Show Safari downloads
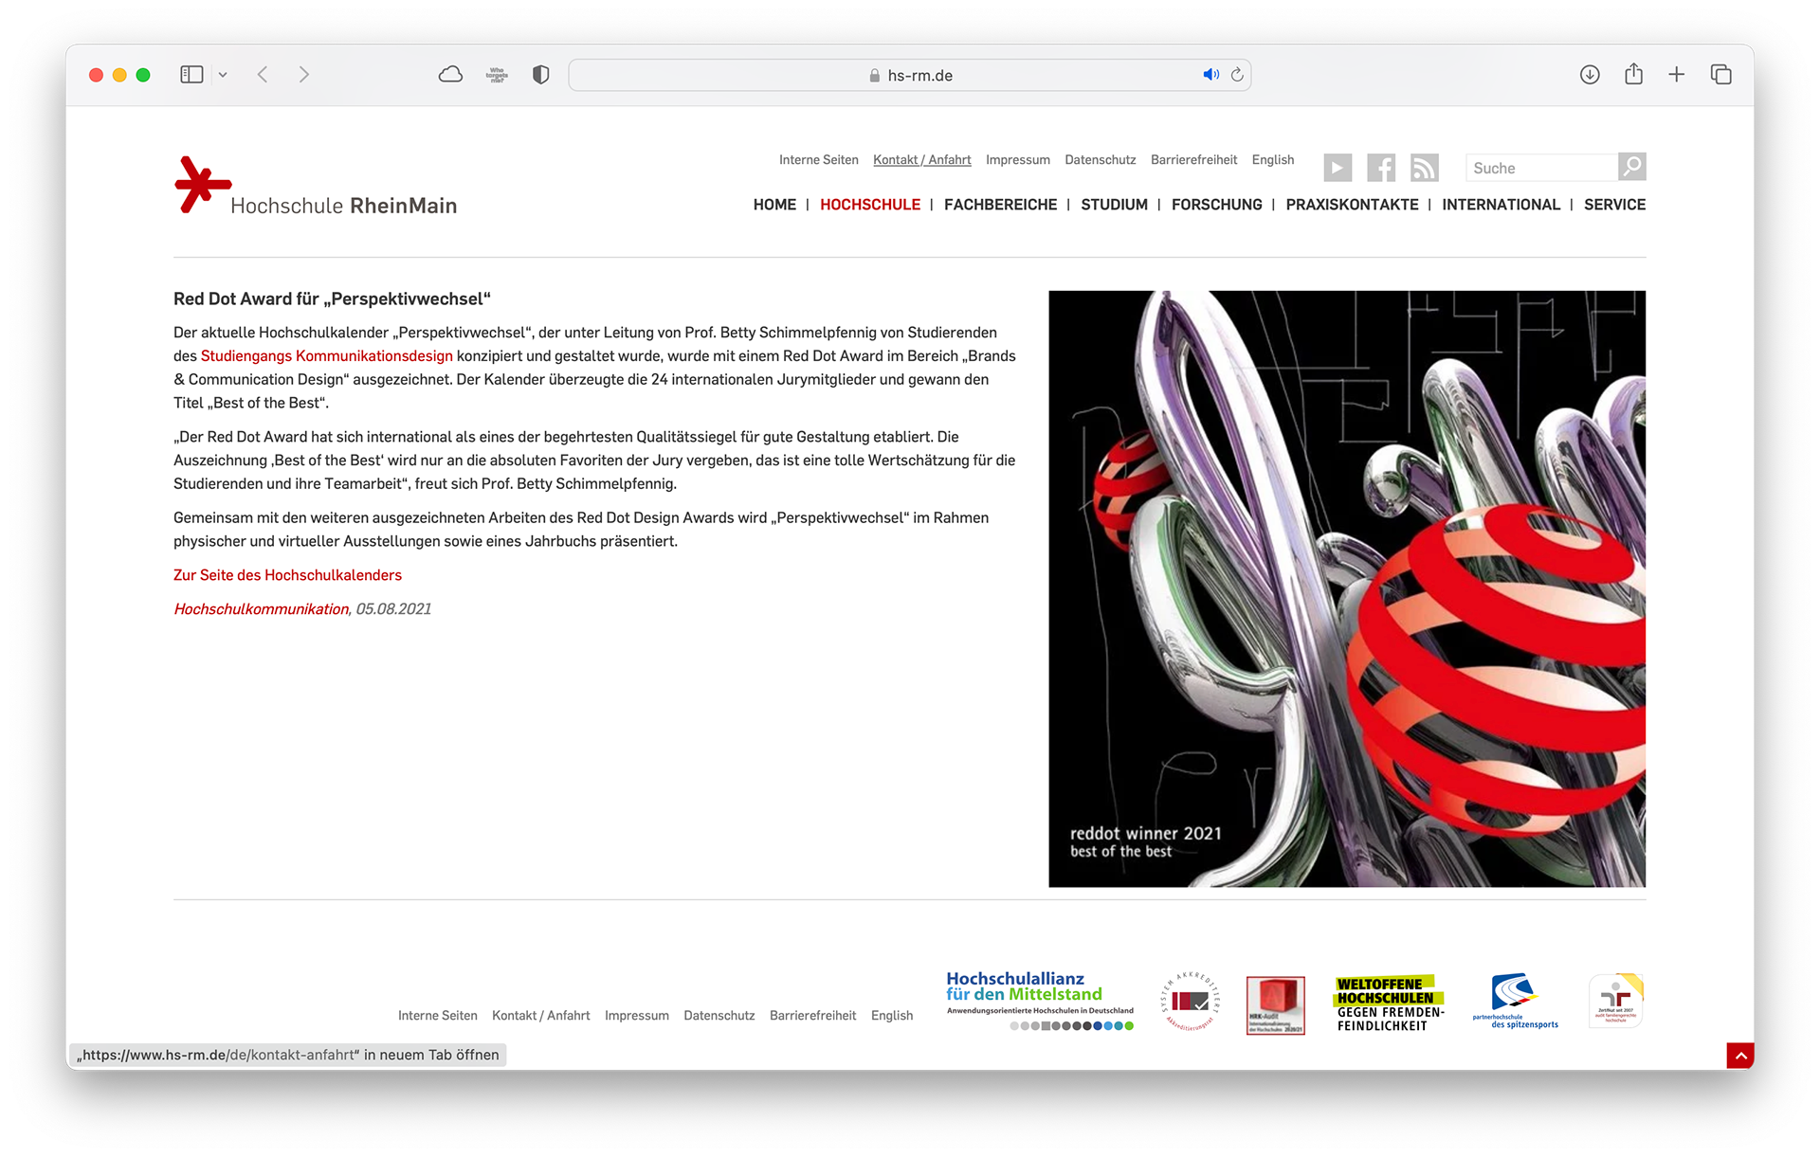Viewport: 1820px width, 1157px height. tap(1590, 74)
